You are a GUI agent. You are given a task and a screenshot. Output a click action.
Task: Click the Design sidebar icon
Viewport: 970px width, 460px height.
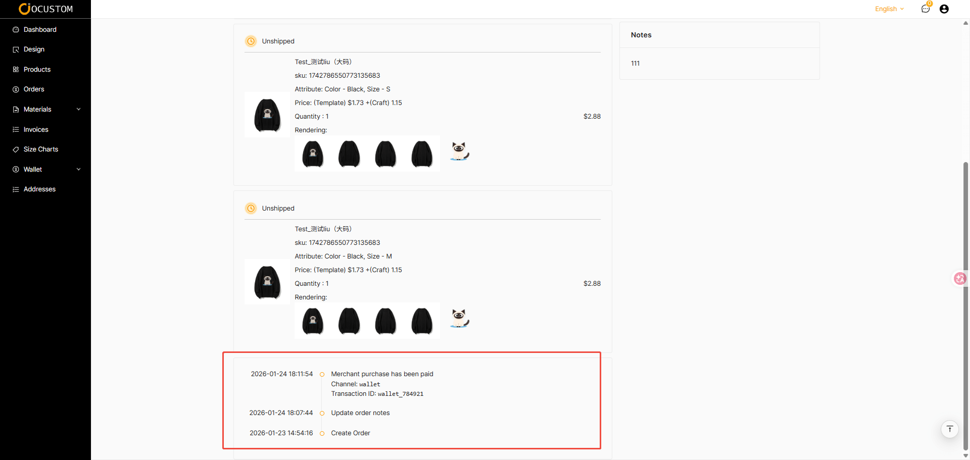coord(16,49)
